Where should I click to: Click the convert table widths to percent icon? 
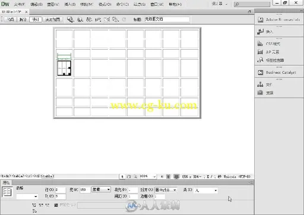[47, 205]
